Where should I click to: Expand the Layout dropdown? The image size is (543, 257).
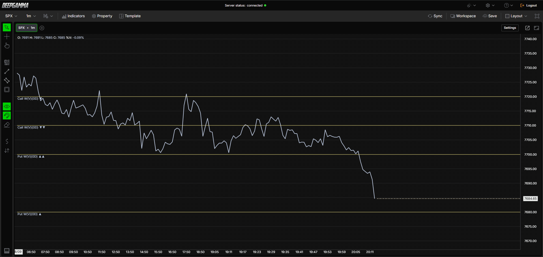click(516, 16)
